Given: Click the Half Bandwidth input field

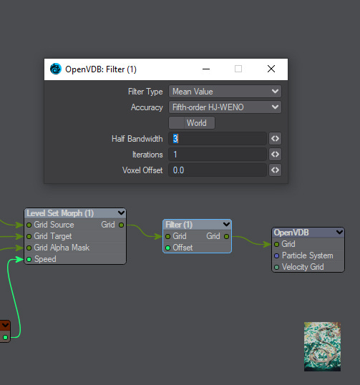Looking at the screenshot, I should (x=218, y=139).
